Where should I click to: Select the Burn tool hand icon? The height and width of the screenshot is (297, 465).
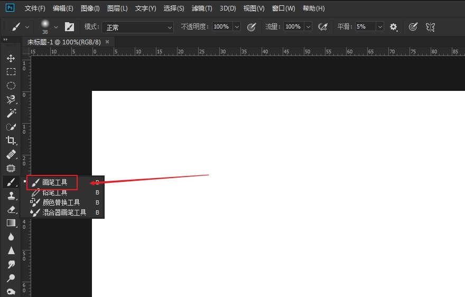11,291
